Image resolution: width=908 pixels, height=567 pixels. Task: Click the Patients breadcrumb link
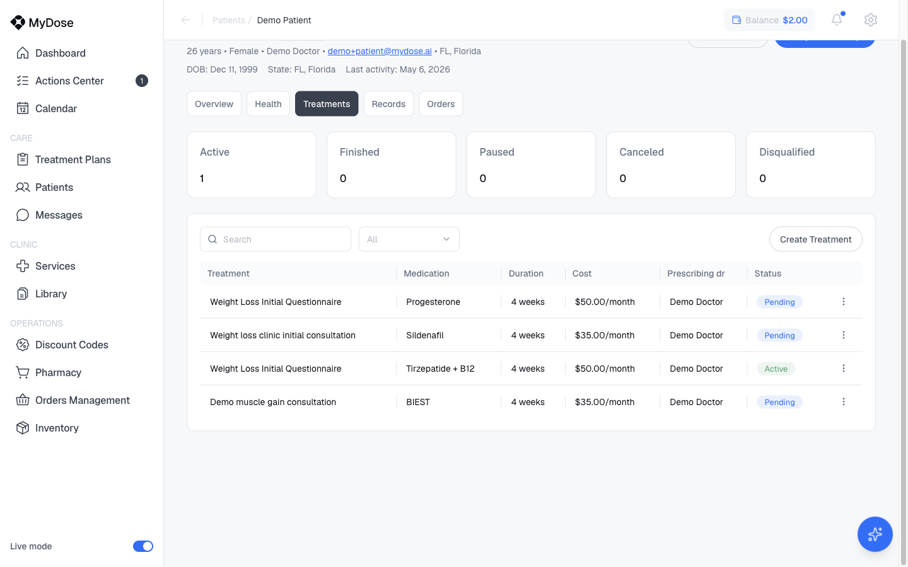pyautogui.click(x=229, y=20)
